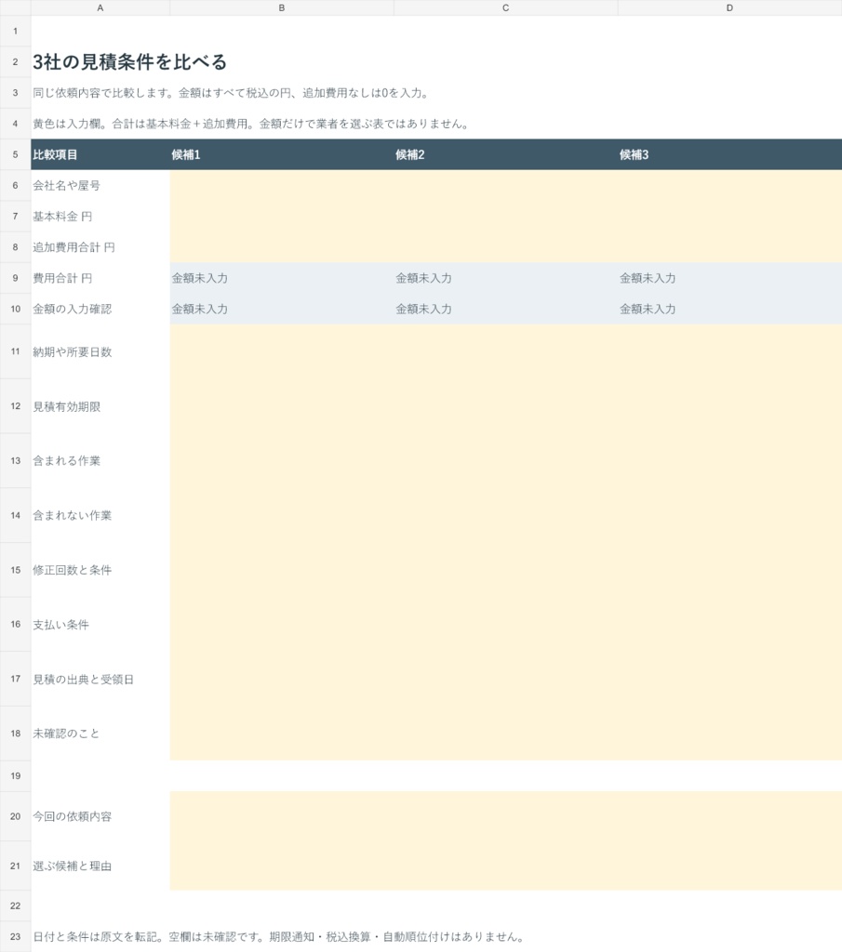Select the '候補3' header cell
The image size is (842, 952).
pyautogui.click(x=729, y=154)
